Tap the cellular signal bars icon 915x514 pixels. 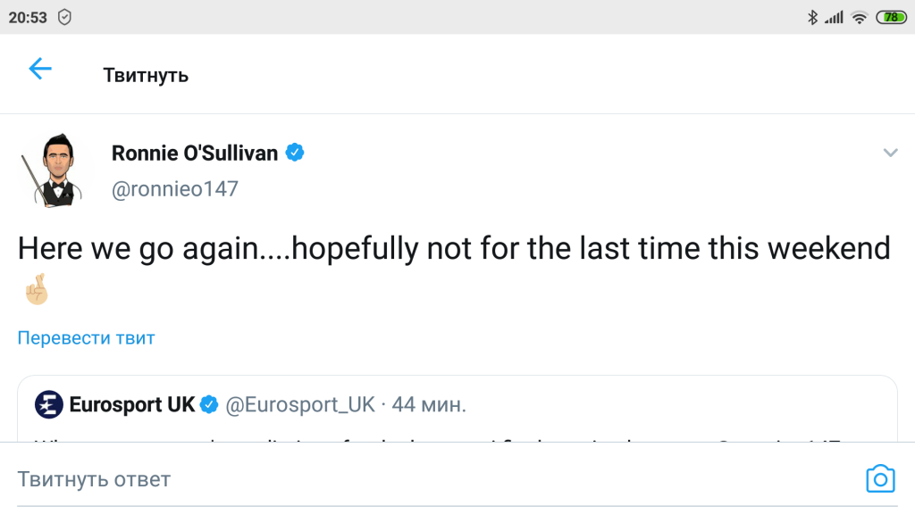834,17
